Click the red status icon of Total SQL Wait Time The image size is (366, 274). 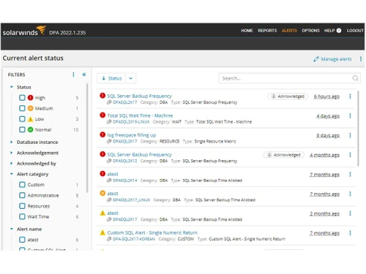102,115
